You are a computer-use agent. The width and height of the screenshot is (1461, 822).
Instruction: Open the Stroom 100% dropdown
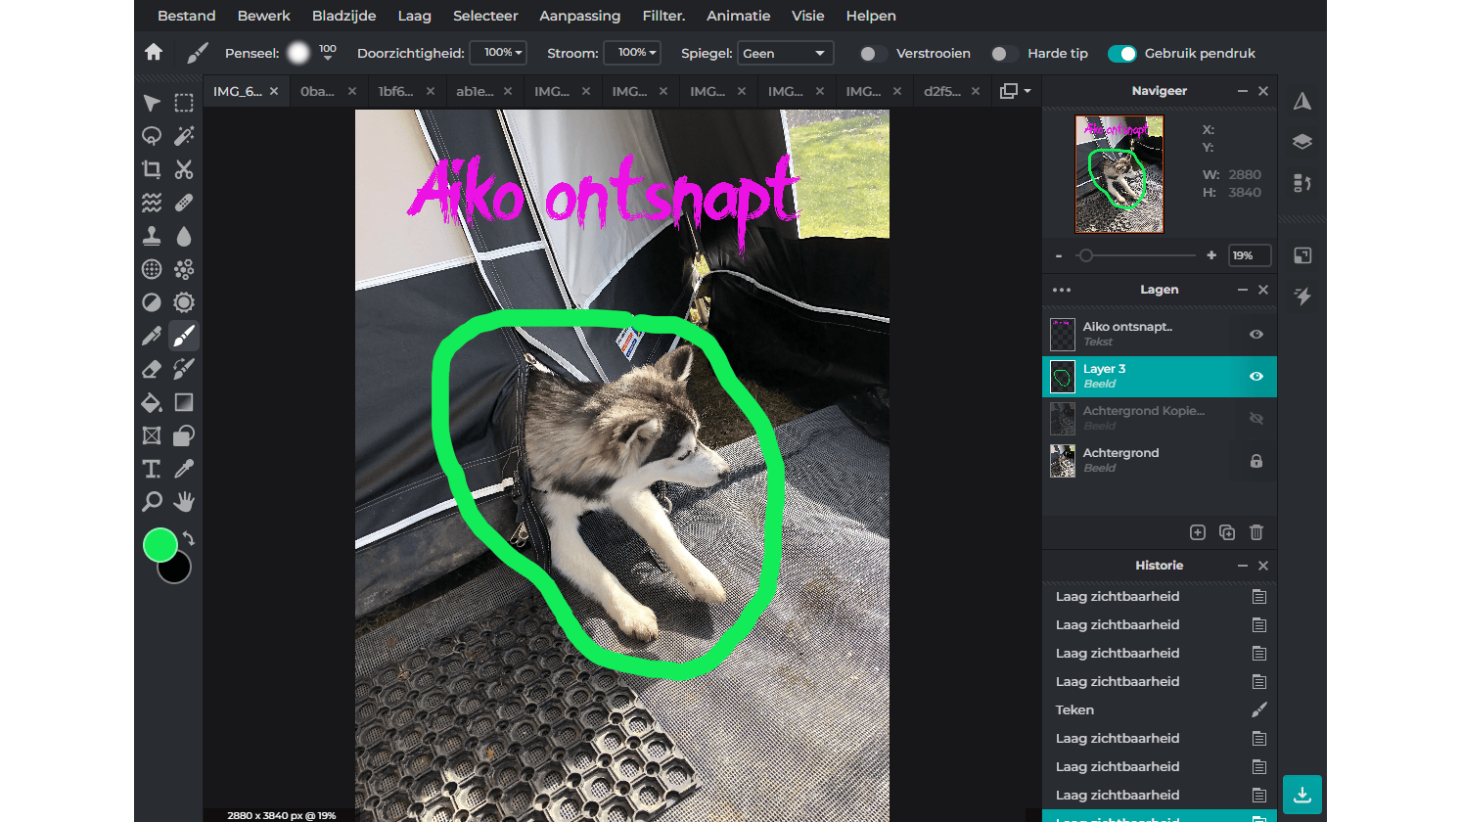click(632, 53)
